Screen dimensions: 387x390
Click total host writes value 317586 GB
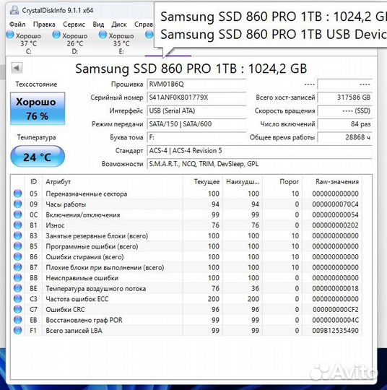coord(345,97)
